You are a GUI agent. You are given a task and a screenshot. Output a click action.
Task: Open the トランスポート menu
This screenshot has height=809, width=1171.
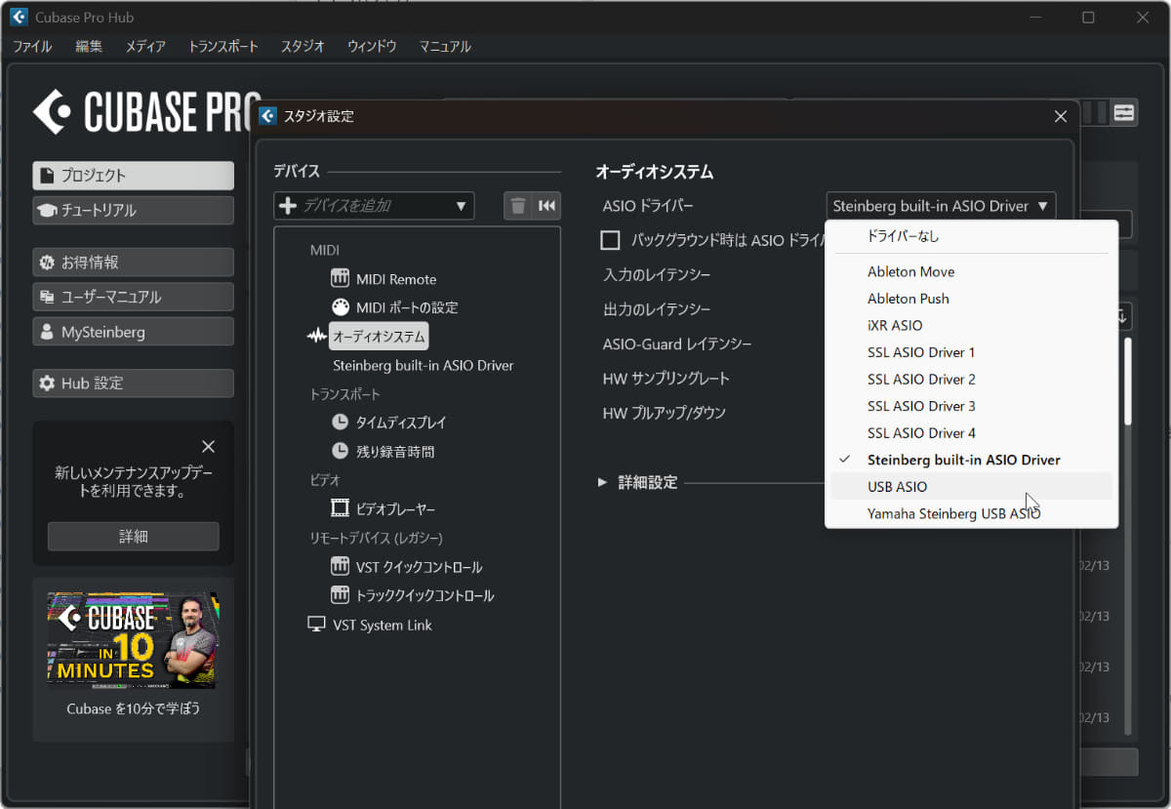coord(223,46)
